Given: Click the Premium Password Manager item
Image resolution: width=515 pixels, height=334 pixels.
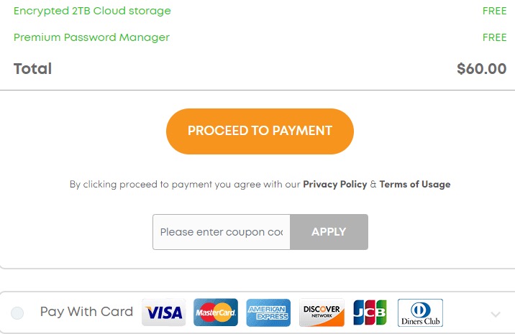Looking at the screenshot, I should pos(91,37).
